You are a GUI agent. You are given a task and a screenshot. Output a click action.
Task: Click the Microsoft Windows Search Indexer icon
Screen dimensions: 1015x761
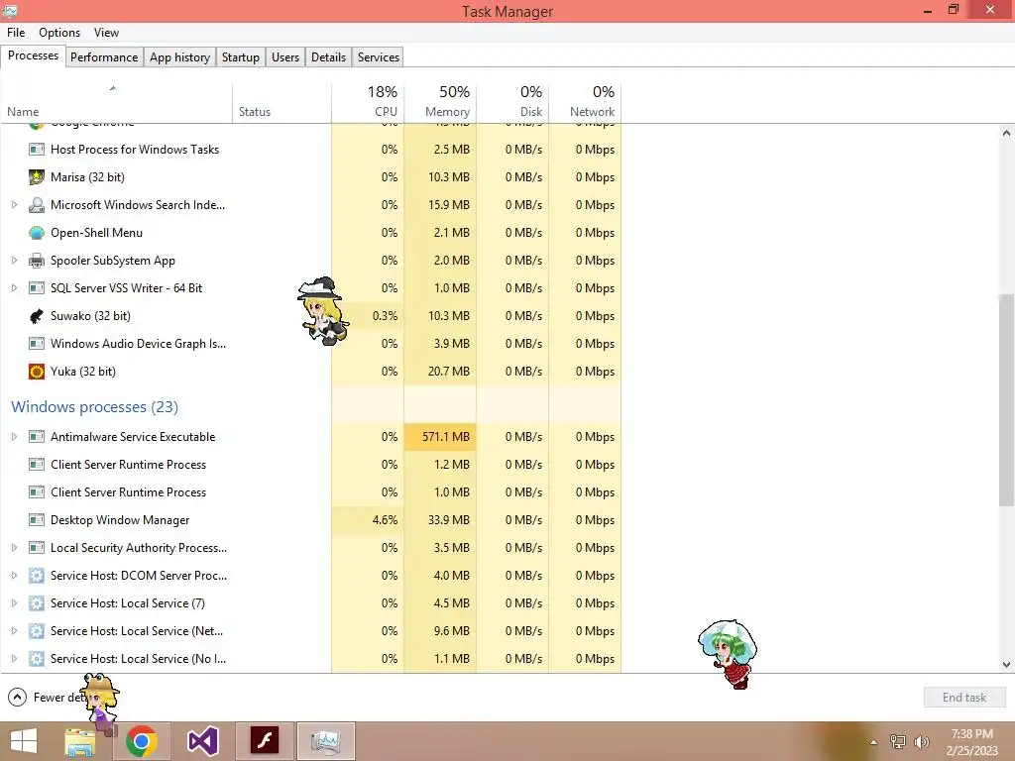[37, 205]
